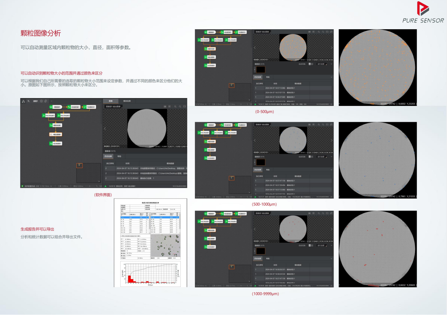Click 模块数据 column header in 0-500µm table
This screenshot has width=447, height=315.
298,84
